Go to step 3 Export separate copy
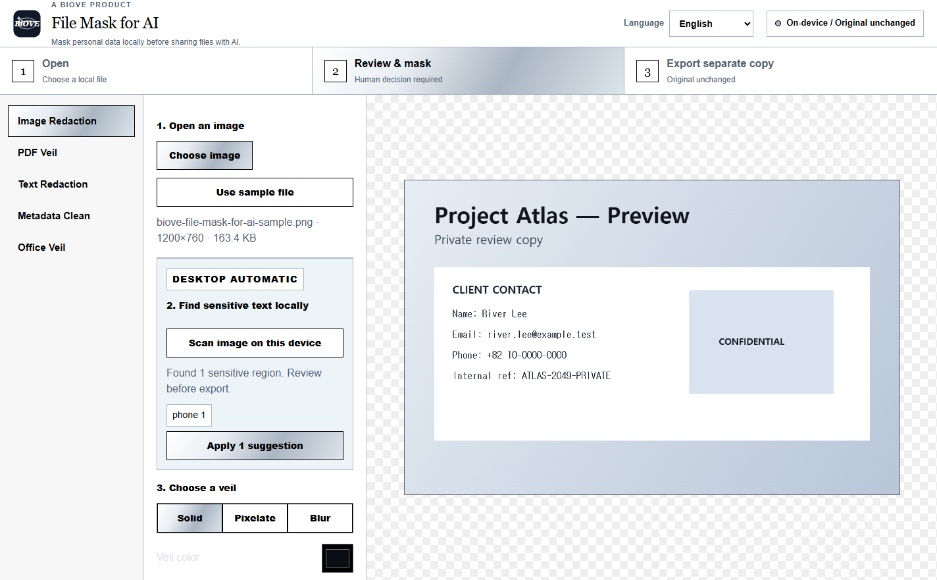Image resolution: width=937 pixels, height=580 pixels. (x=780, y=71)
